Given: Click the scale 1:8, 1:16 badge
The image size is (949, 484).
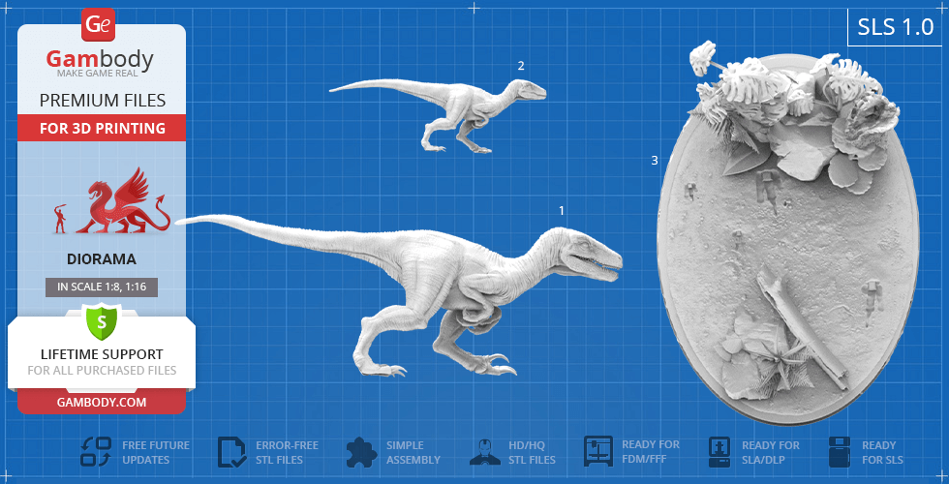Looking at the screenshot, I should 102,287.
